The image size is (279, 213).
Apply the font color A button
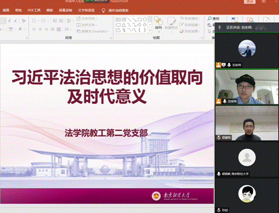[x=20, y=29]
